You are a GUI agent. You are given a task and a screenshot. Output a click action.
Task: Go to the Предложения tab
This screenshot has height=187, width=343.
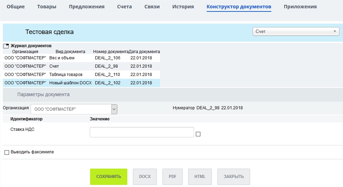(x=87, y=7)
